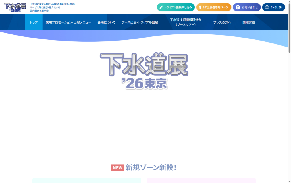Click the お問い合わせ contact button
The width and height of the screenshot is (291, 183).
(246, 7)
